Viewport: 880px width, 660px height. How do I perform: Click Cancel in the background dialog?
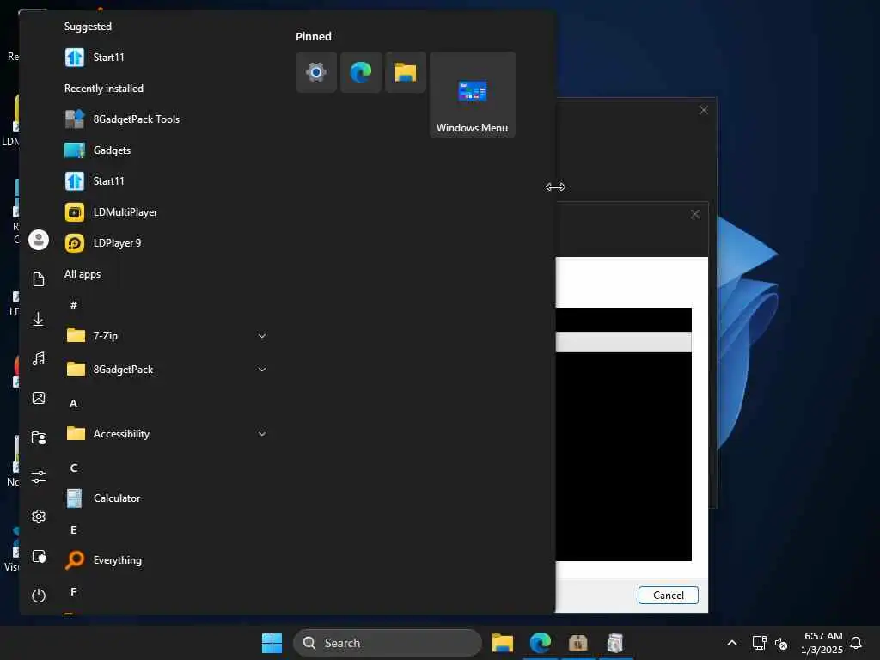click(x=668, y=596)
